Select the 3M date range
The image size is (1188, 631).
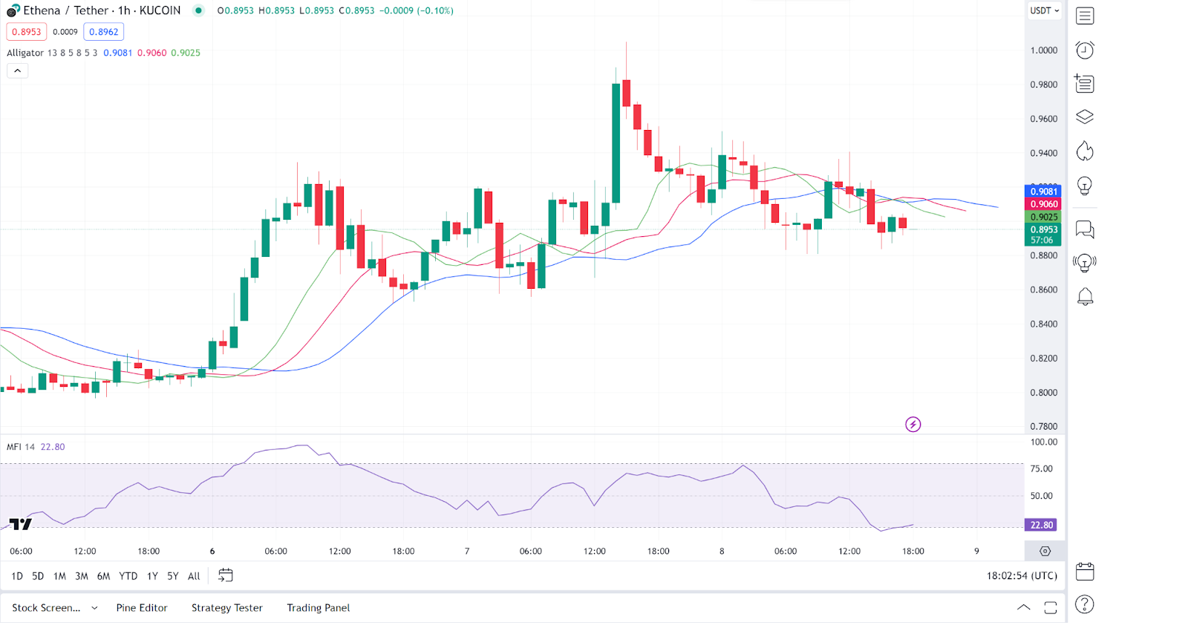point(82,576)
